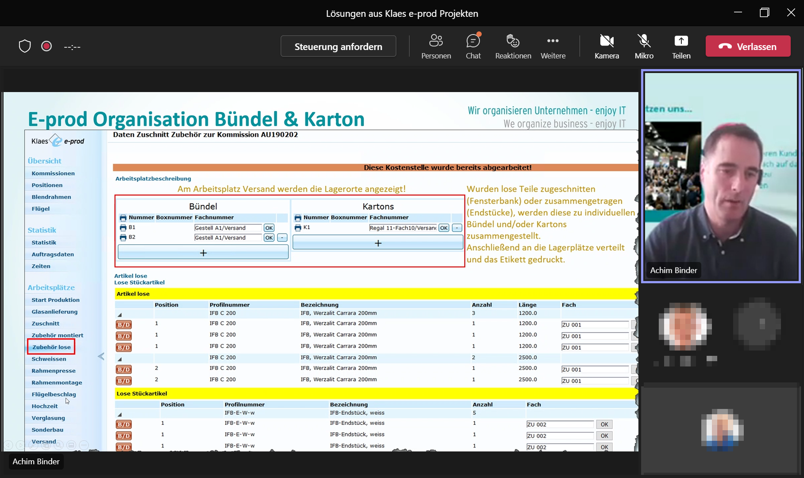
Task: Select Zubehör lose workstation
Action: coord(51,347)
